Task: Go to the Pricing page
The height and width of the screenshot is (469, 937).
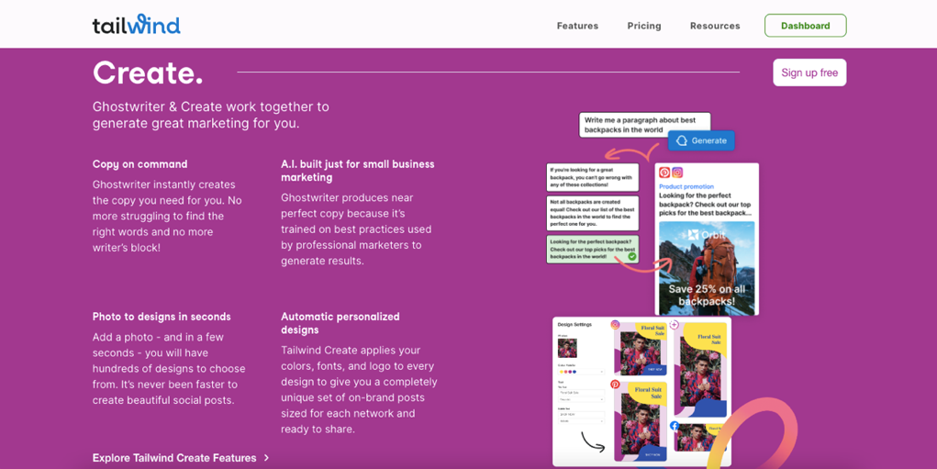Action: (x=644, y=26)
